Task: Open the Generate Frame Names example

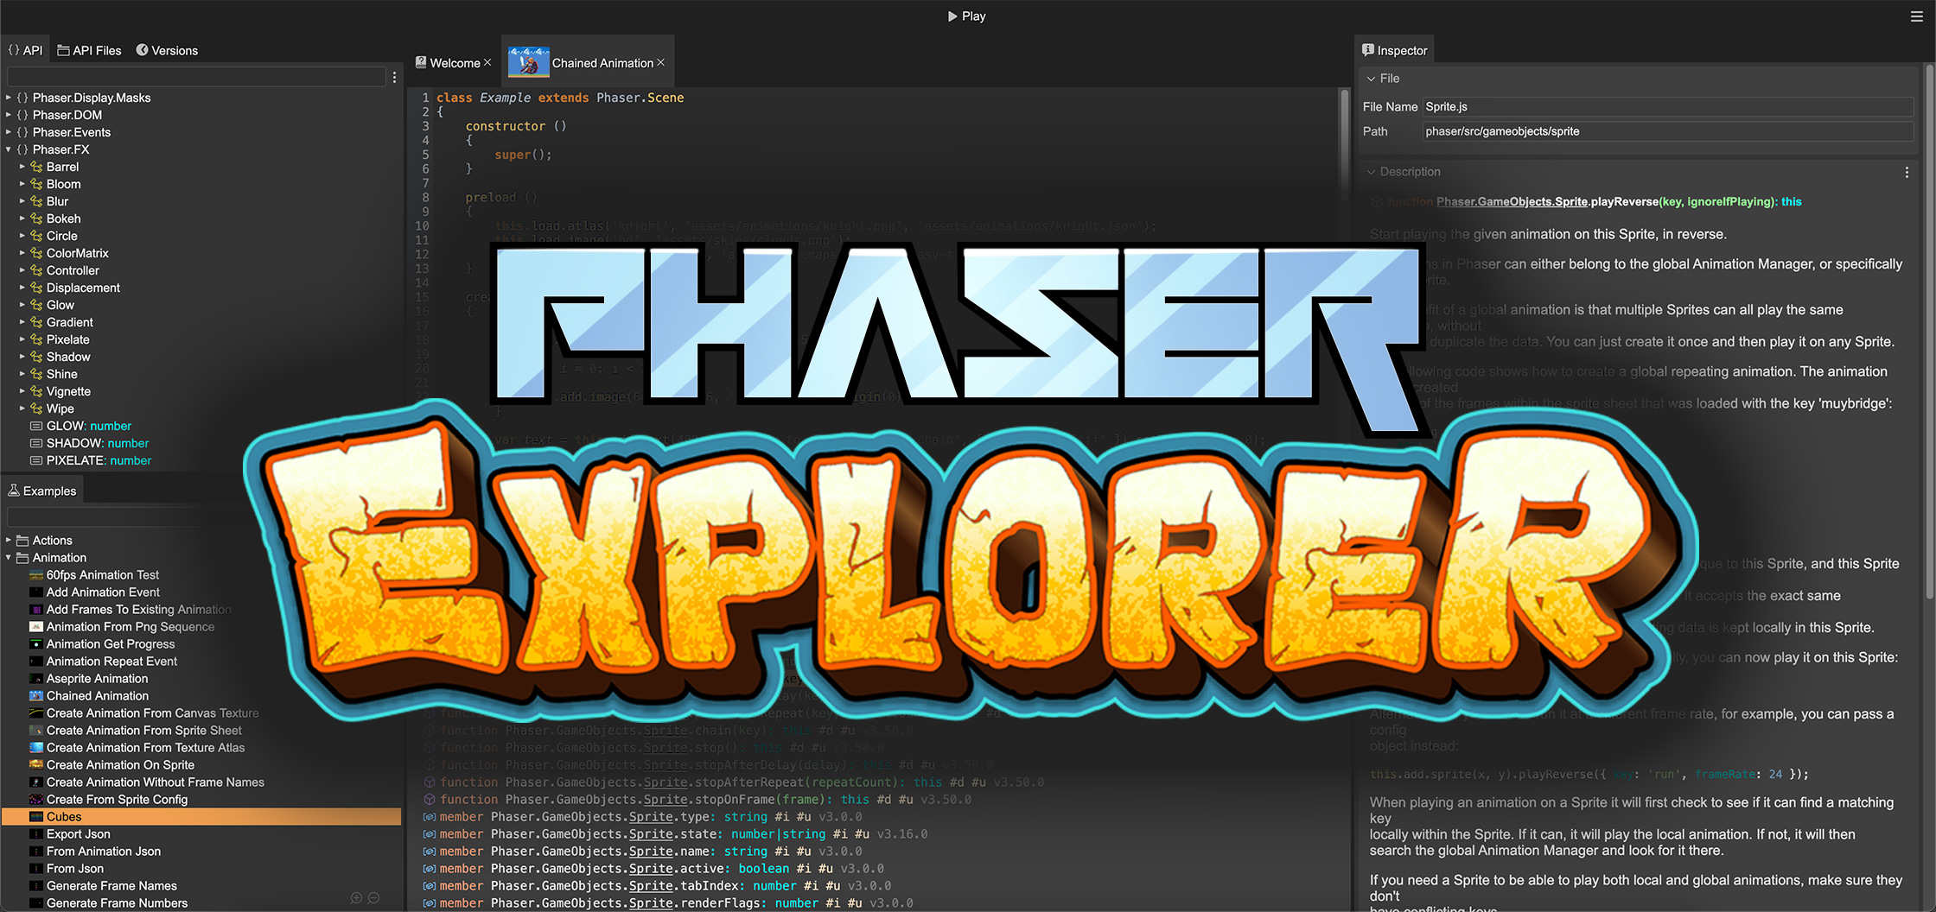Action: (111, 885)
